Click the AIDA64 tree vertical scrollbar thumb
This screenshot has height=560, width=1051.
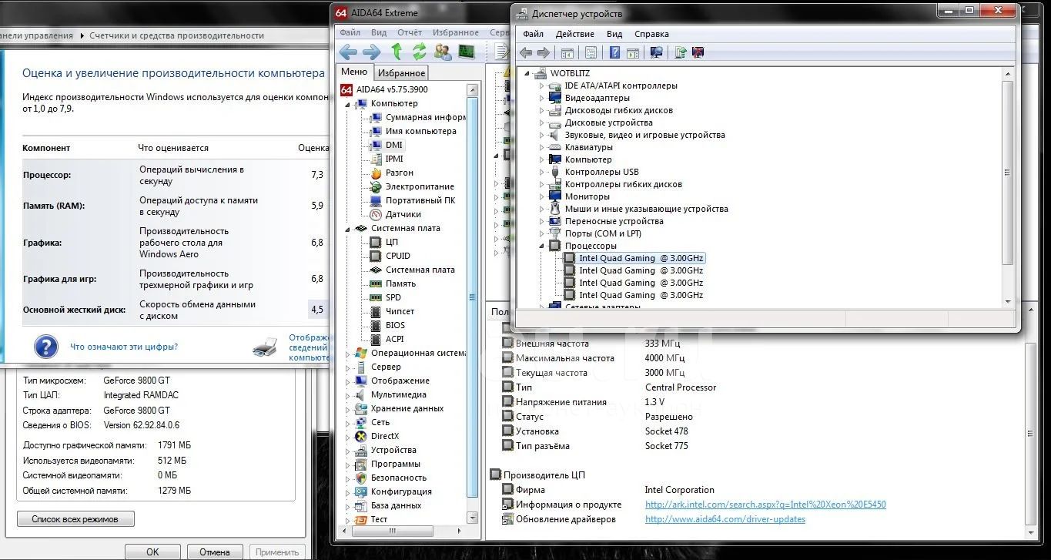coord(473,296)
